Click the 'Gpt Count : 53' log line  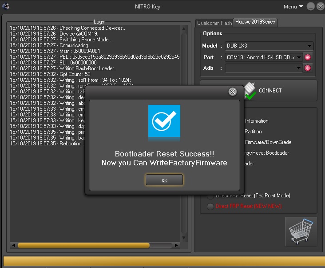50,74
